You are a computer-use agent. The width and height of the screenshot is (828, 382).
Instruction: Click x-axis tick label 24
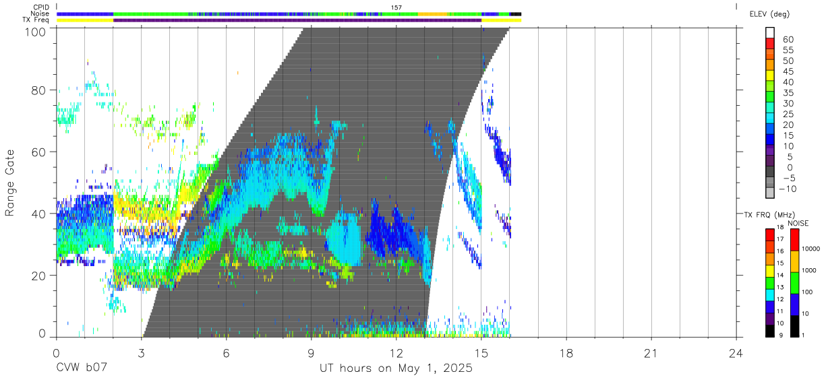point(736,353)
